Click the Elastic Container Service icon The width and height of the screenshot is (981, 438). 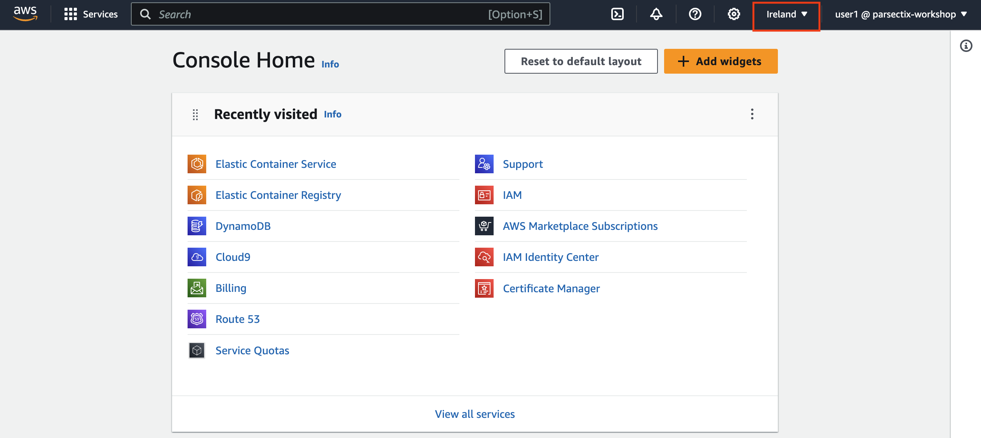point(197,164)
